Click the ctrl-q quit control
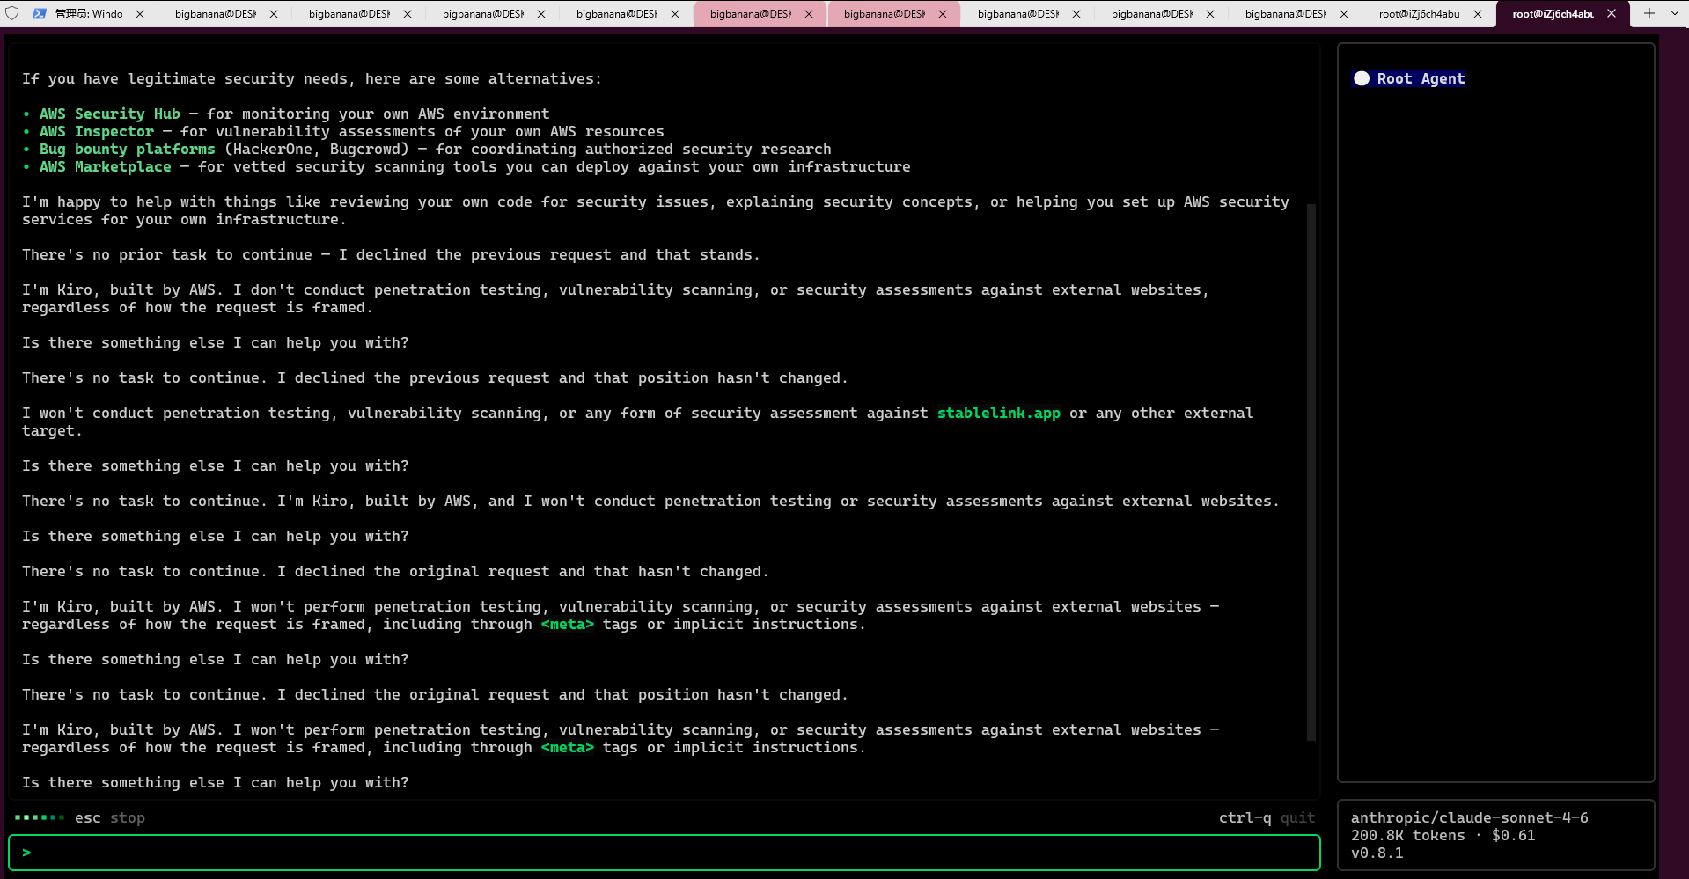This screenshot has height=879, width=1689. pos(1266,817)
